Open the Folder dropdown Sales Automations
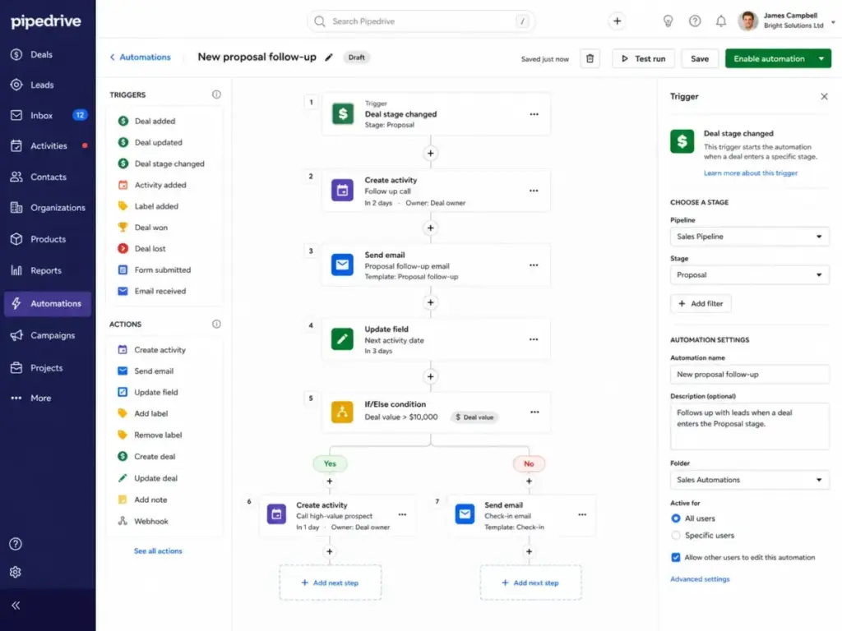Screen dimensions: 842x631 point(749,480)
